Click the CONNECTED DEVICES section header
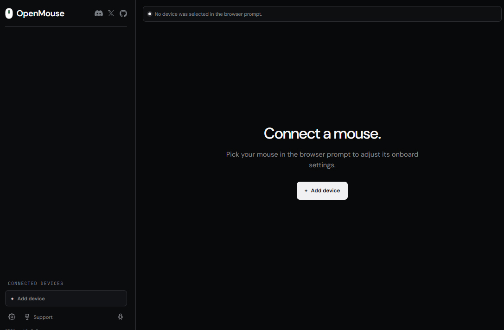The width and height of the screenshot is (504, 330). pyautogui.click(x=36, y=283)
